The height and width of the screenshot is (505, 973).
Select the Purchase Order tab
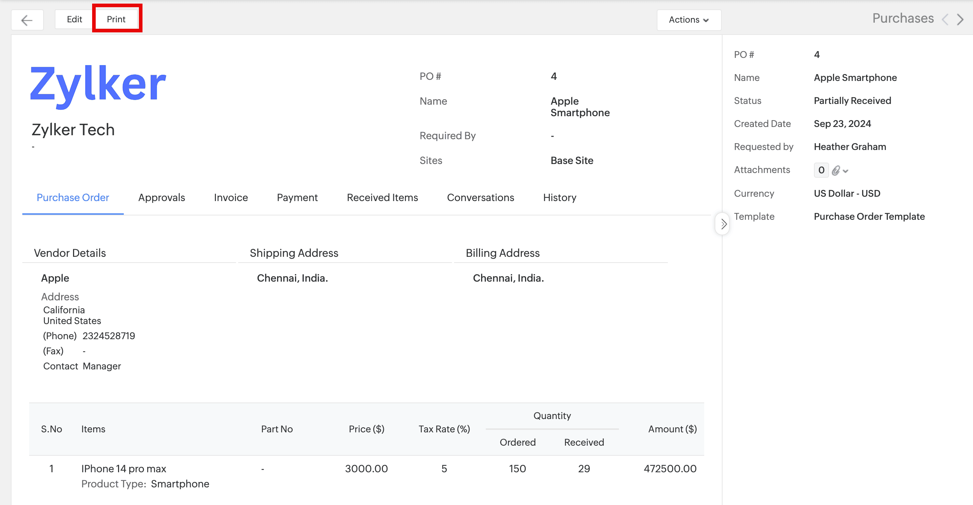[x=73, y=197]
